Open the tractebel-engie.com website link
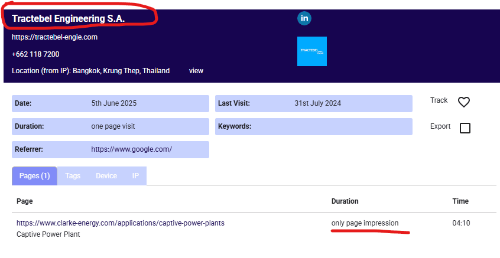Screen dimensions: 500x258 click(54, 37)
